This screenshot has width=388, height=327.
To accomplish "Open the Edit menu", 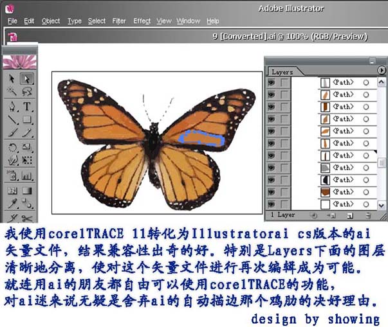I will click(x=29, y=21).
